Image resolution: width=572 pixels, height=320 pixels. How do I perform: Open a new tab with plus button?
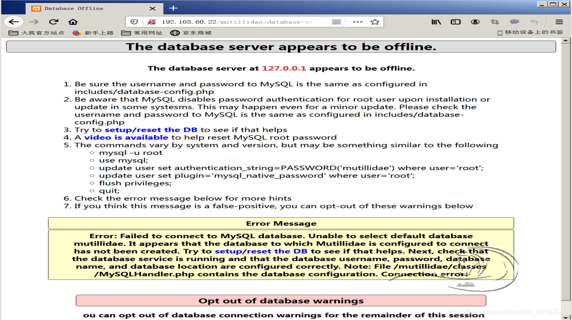[x=173, y=8]
